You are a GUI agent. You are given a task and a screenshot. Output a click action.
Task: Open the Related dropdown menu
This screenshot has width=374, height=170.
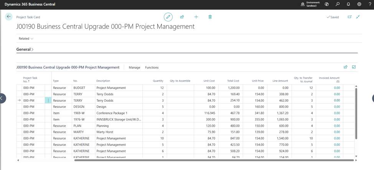[x=26, y=38]
